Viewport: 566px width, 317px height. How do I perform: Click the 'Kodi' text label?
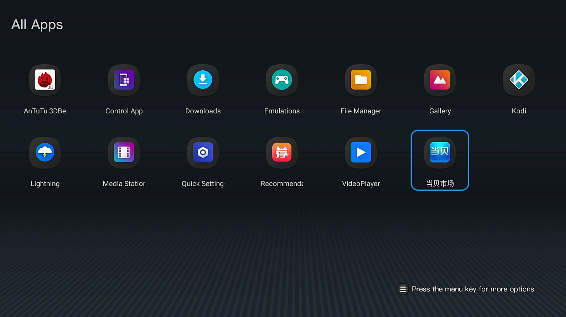click(519, 111)
